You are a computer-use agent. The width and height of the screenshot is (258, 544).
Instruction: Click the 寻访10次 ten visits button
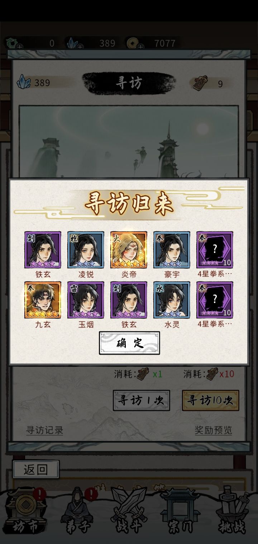click(x=211, y=400)
